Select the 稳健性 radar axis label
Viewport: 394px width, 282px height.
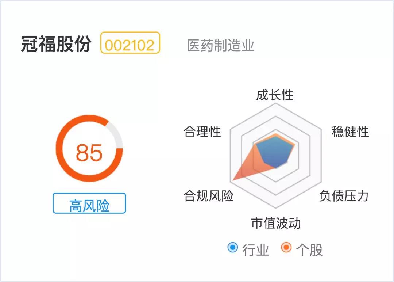(x=350, y=132)
